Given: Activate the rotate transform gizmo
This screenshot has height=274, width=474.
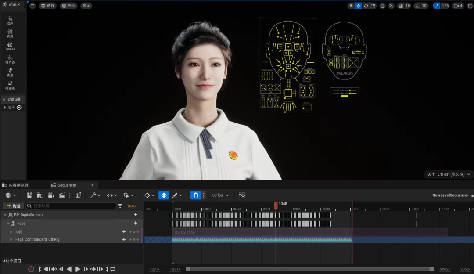Looking at the screenshot, I should coord(366,6).
